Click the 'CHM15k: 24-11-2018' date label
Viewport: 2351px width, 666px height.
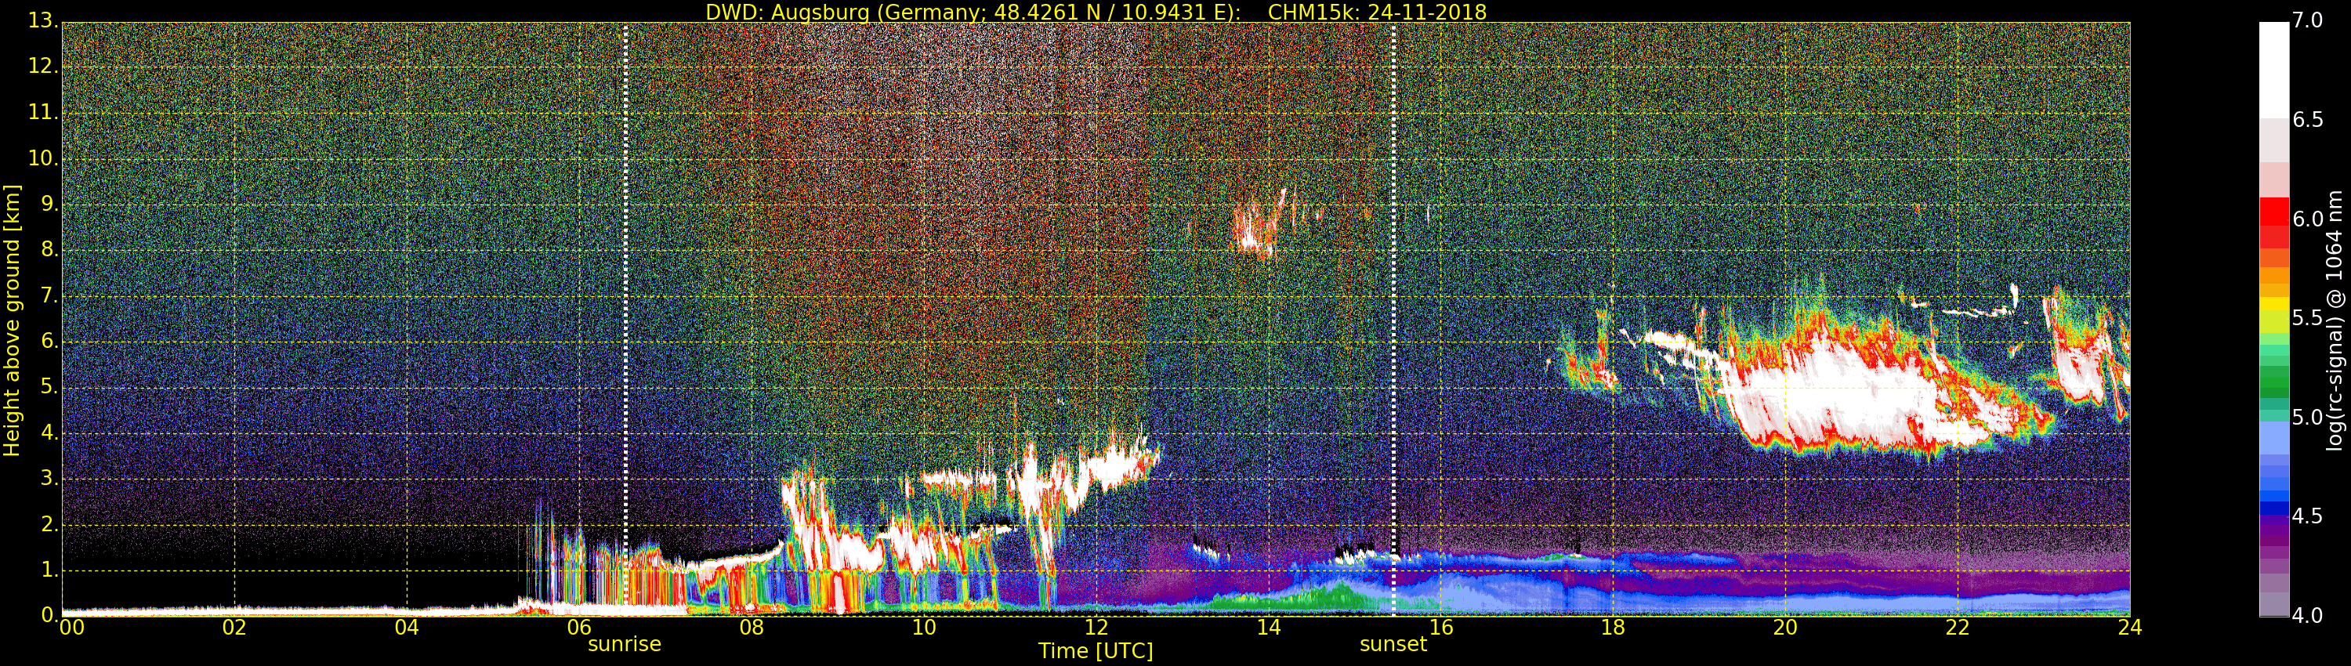(x=1377, y=12)
